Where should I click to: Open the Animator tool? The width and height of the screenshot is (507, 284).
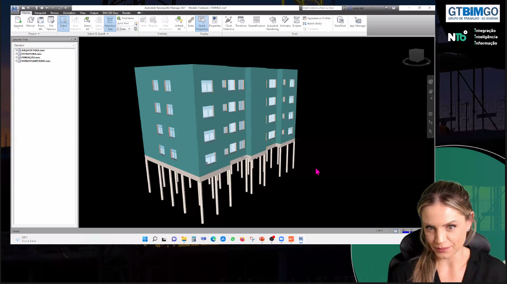tap(285, 22)
